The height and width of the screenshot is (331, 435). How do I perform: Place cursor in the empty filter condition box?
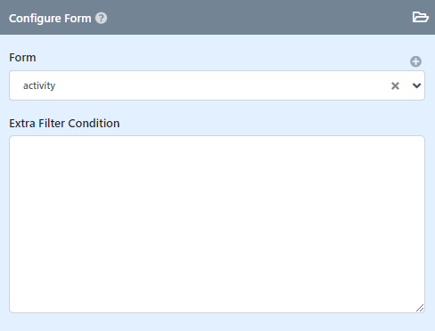coord(217,224)
